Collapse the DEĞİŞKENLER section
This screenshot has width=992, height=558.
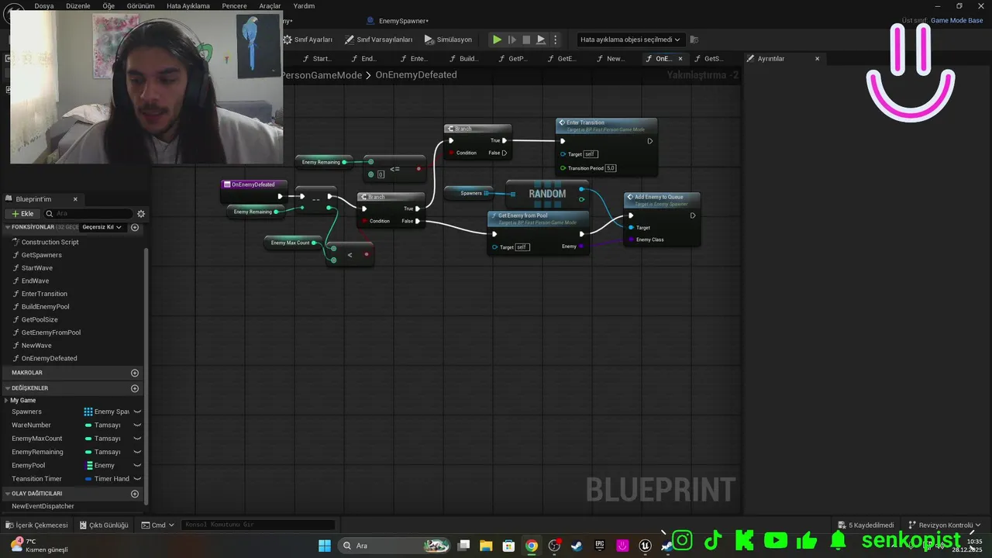tap(8, 388)
